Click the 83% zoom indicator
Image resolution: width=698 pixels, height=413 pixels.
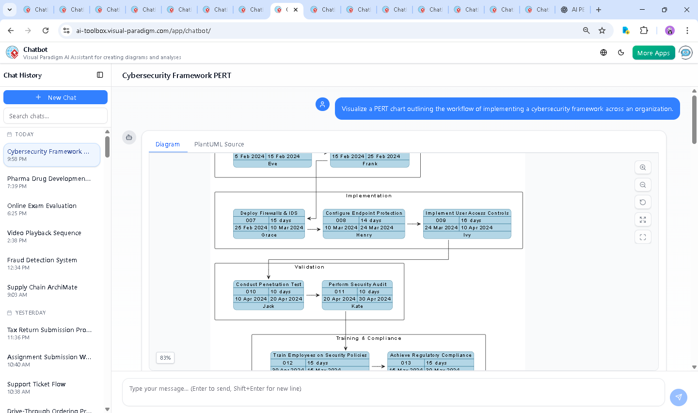pos(165,358)
